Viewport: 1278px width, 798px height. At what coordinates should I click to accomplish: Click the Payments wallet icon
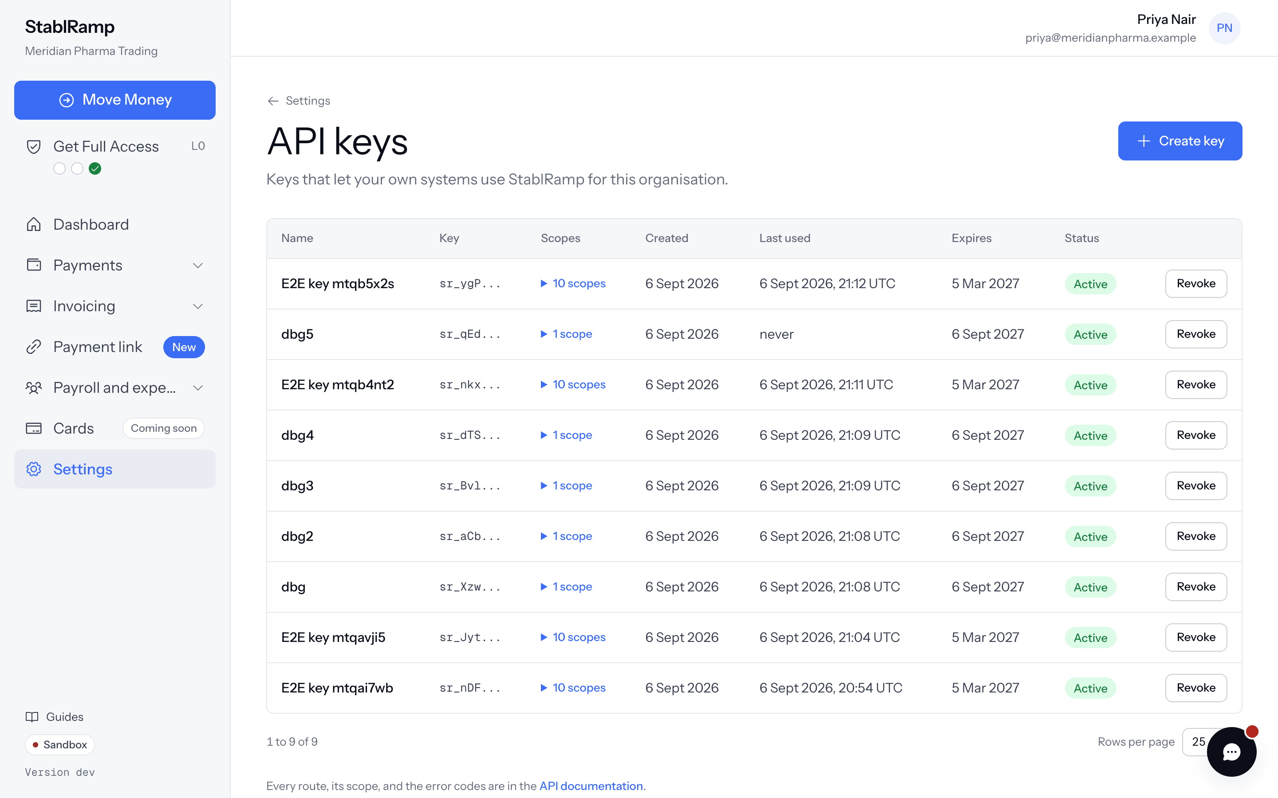click(34, 265)
